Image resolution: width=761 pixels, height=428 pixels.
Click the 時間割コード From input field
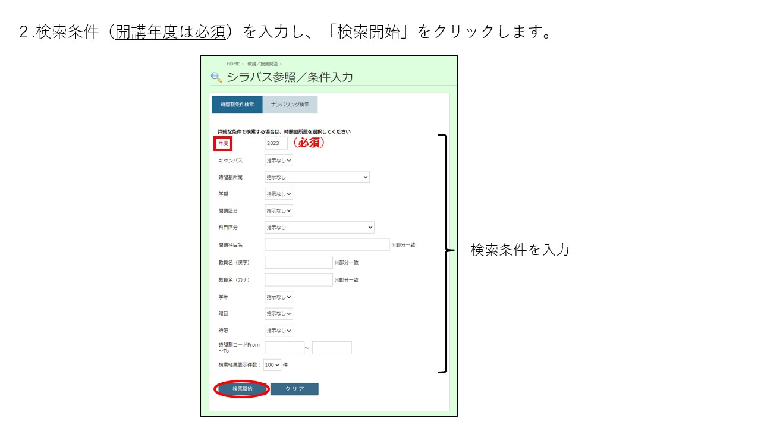pyautogui.click(x=285, y=348)
